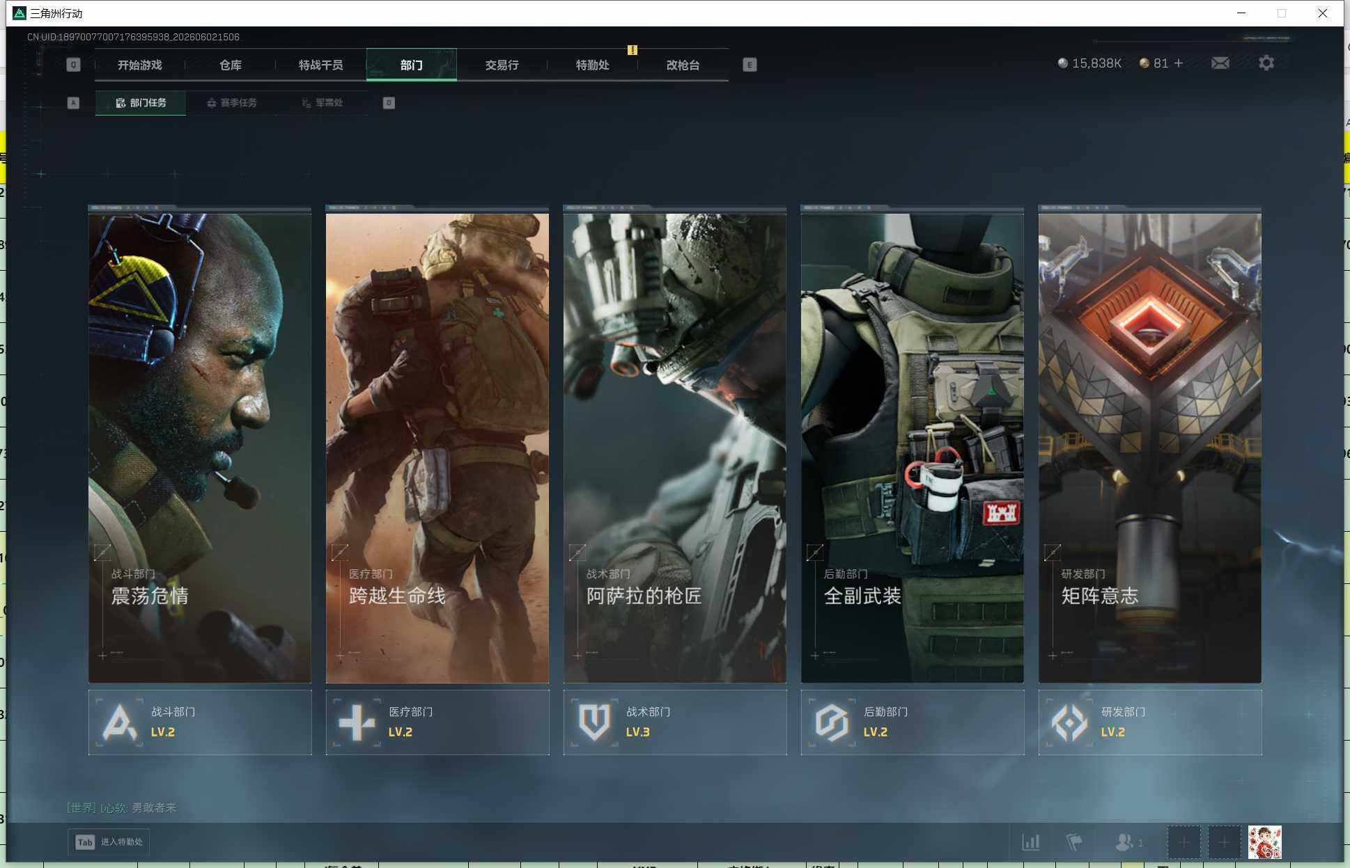Click the 后勤部门 hexagon emblem icon

tap(832, 723)
